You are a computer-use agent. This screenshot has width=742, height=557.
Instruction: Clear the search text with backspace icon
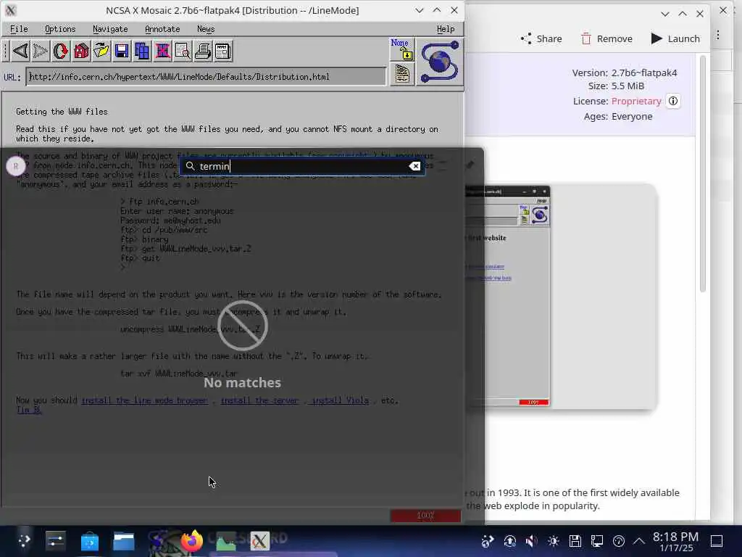coord(414,166)
